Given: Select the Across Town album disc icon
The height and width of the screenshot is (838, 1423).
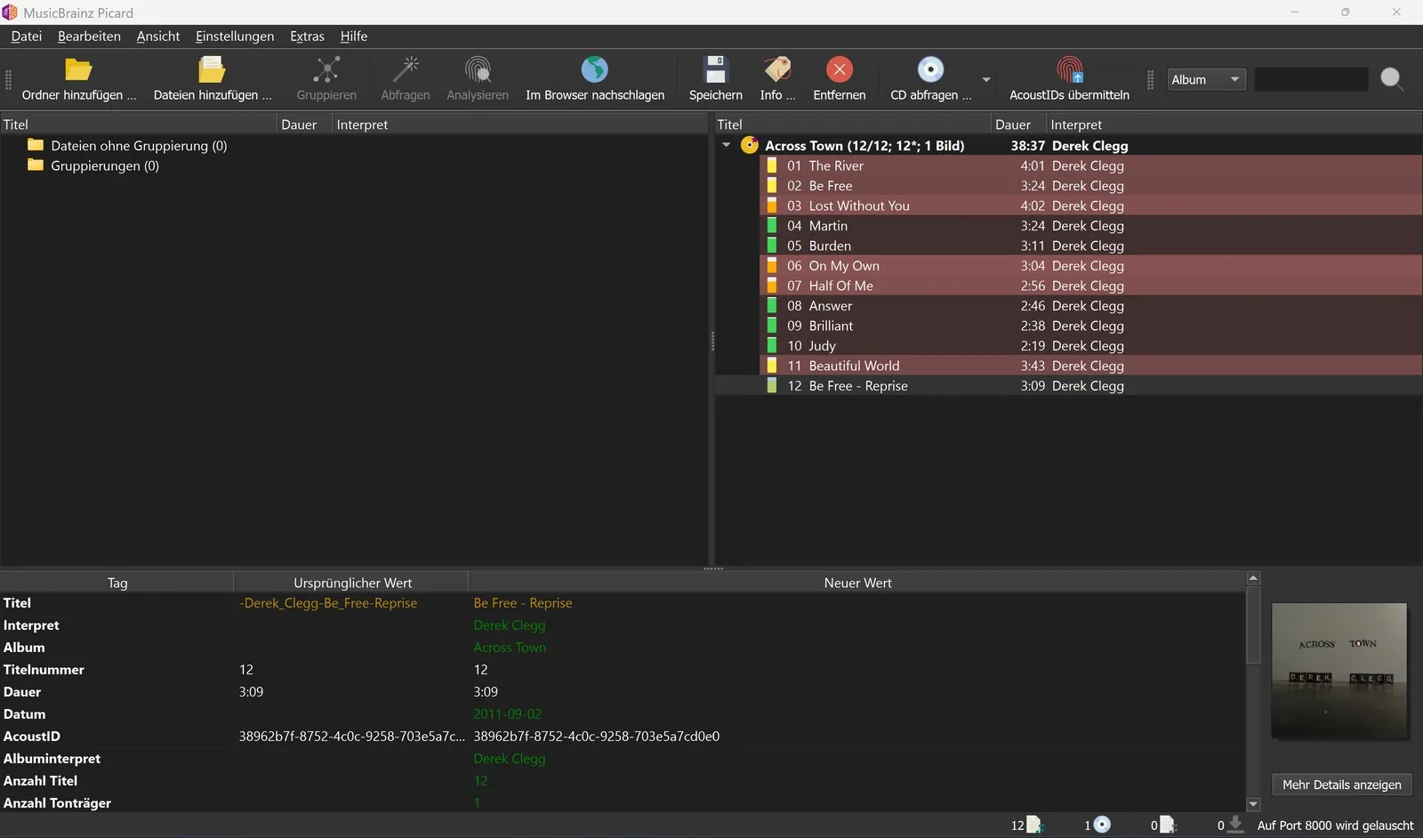Looking at the screenshot, I should 750,145.
